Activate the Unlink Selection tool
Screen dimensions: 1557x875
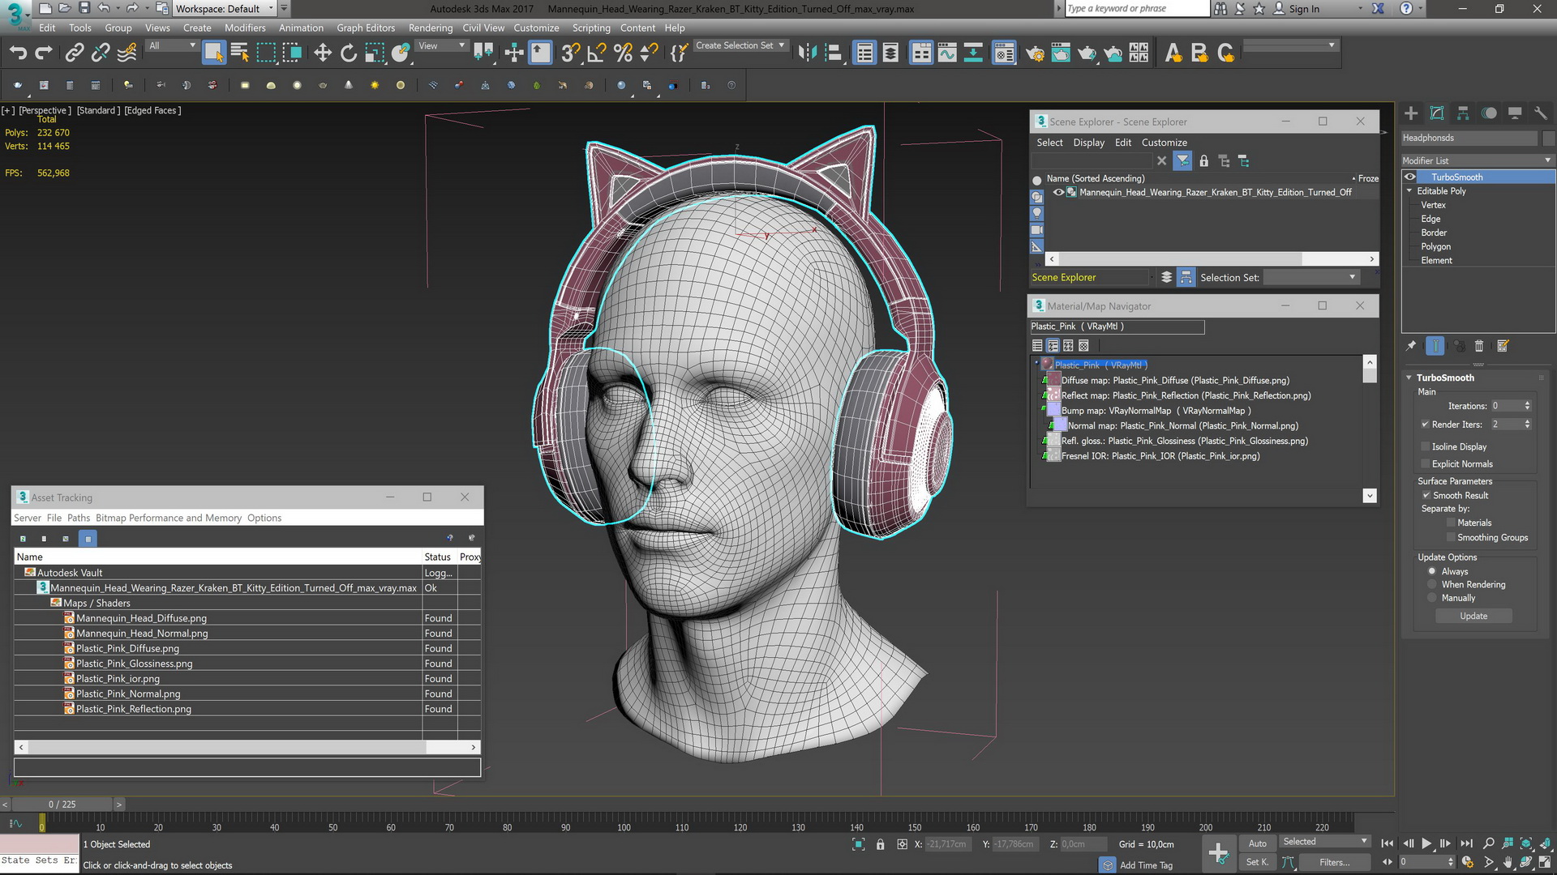click(x=101, y=53)
